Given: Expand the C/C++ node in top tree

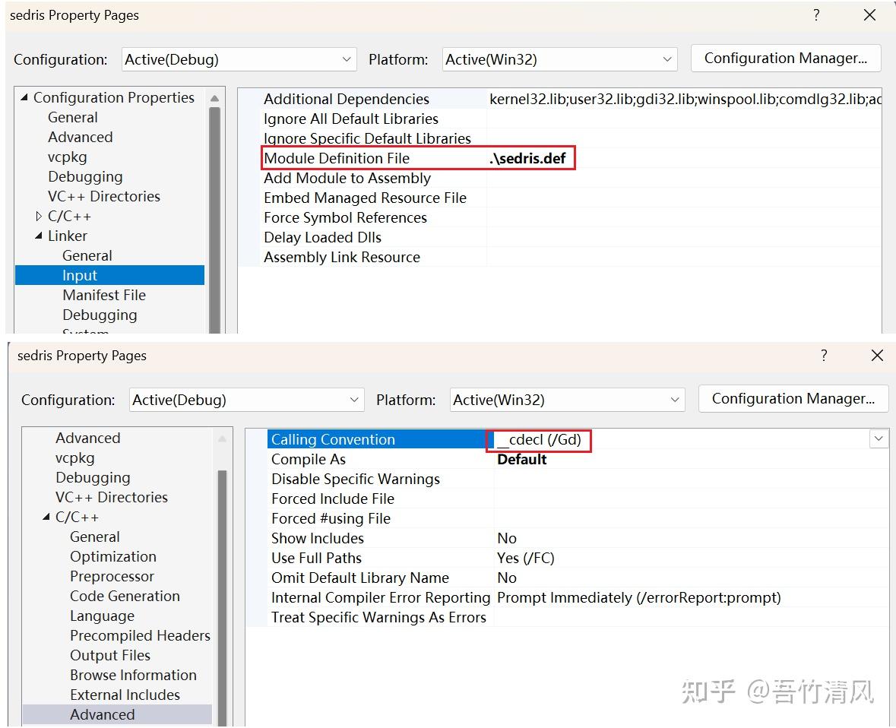Looking at the screenshot, I should click(38, 216).
